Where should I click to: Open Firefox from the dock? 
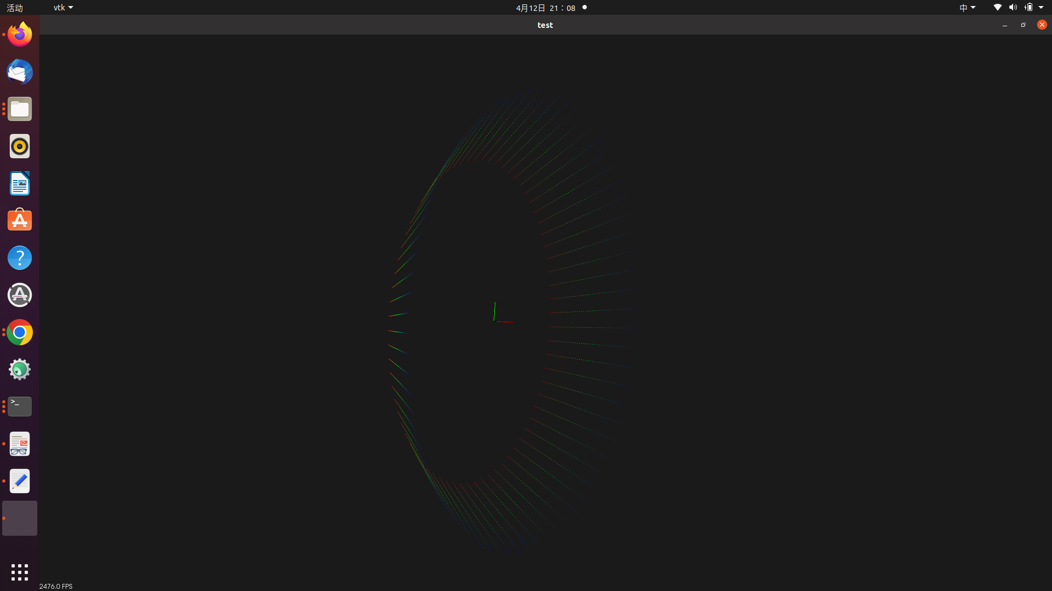[20, 34]
